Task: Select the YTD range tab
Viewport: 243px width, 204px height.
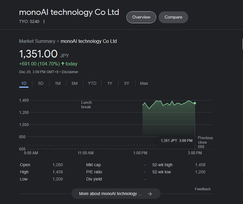Action: click(x=92, y=84)
